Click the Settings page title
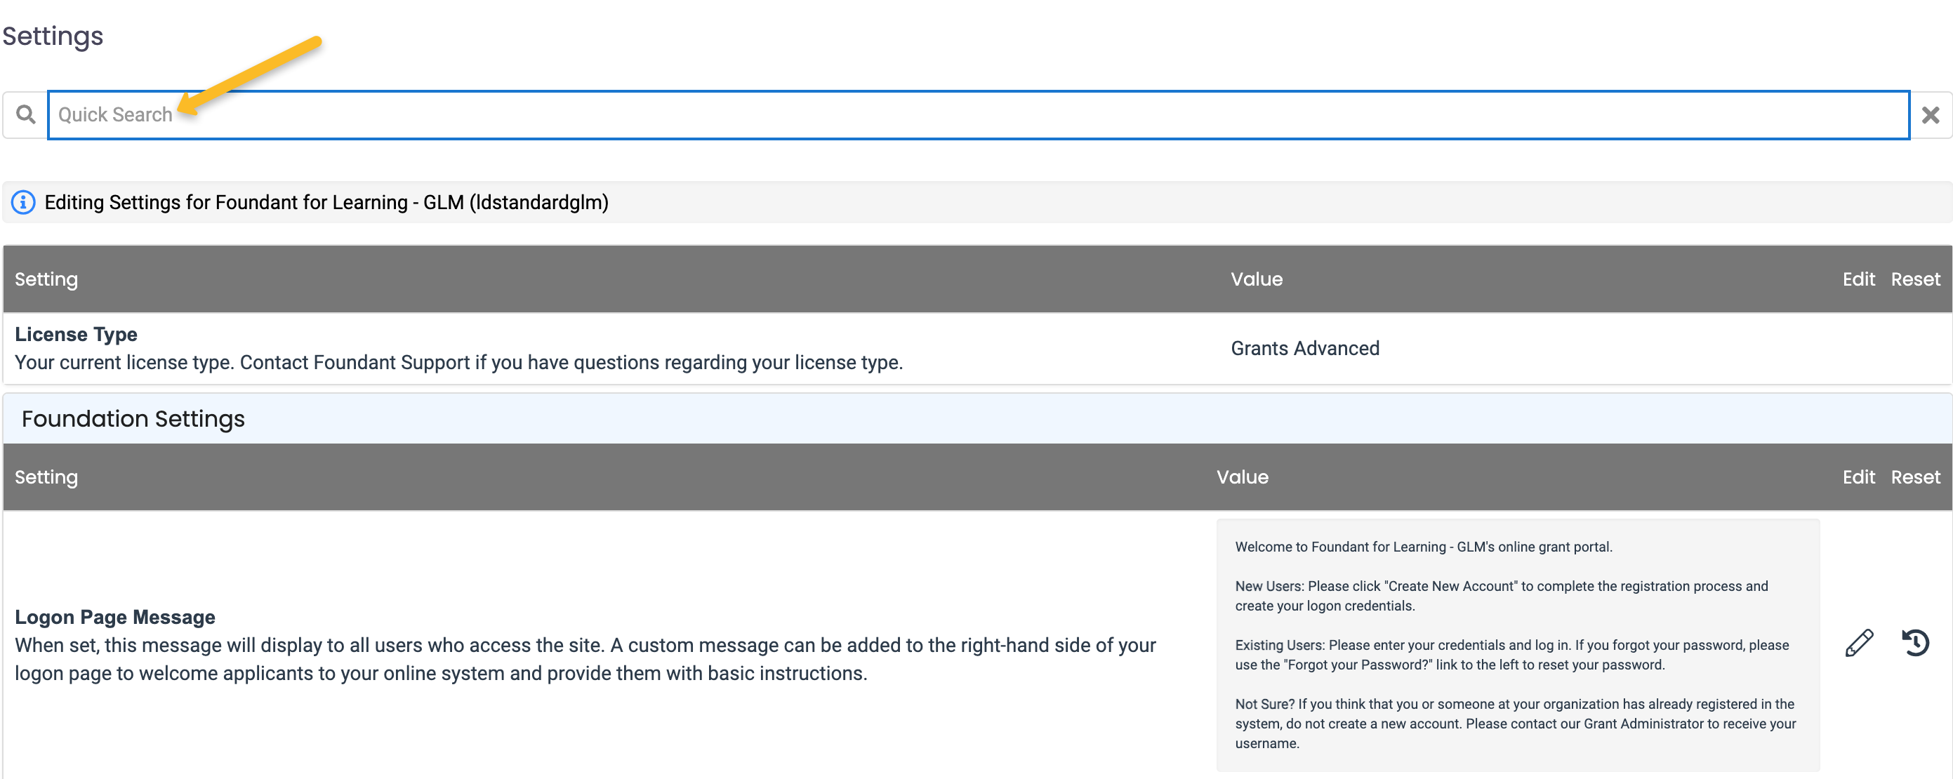Screen dimensions: 1953x779 click(x=53, y=36)
